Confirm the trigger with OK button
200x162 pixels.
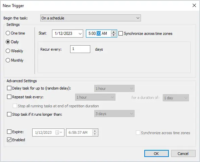point(156,154)
